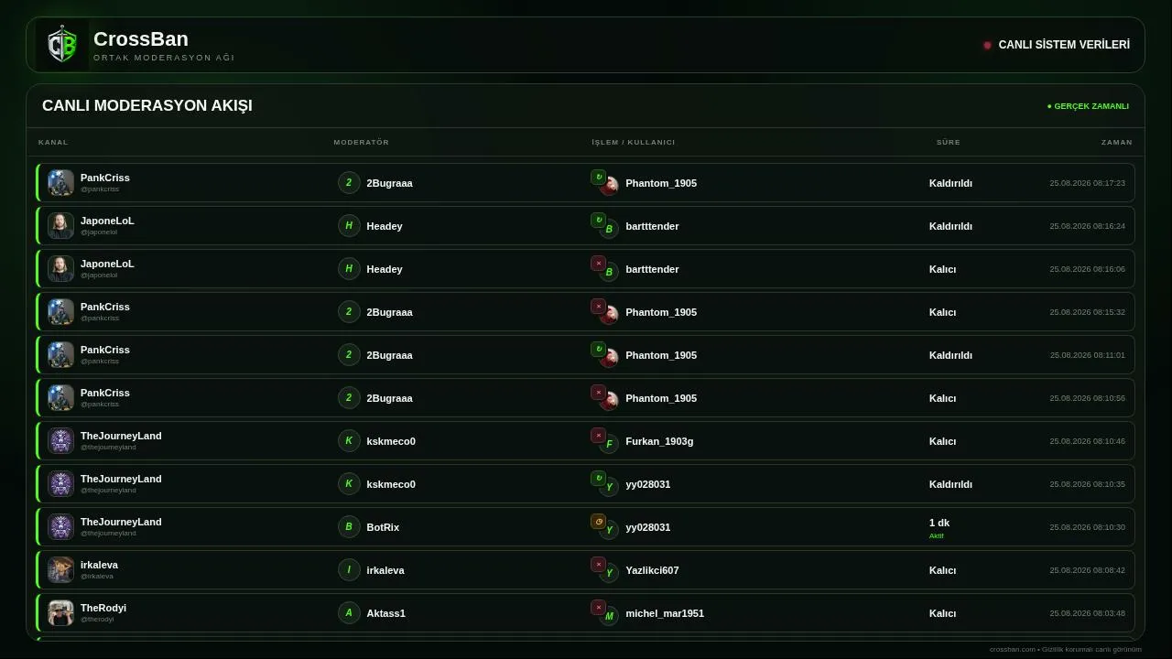The image size is (1172, 659).
Task: Select the Yazlikci607 username
Action: 652,570
